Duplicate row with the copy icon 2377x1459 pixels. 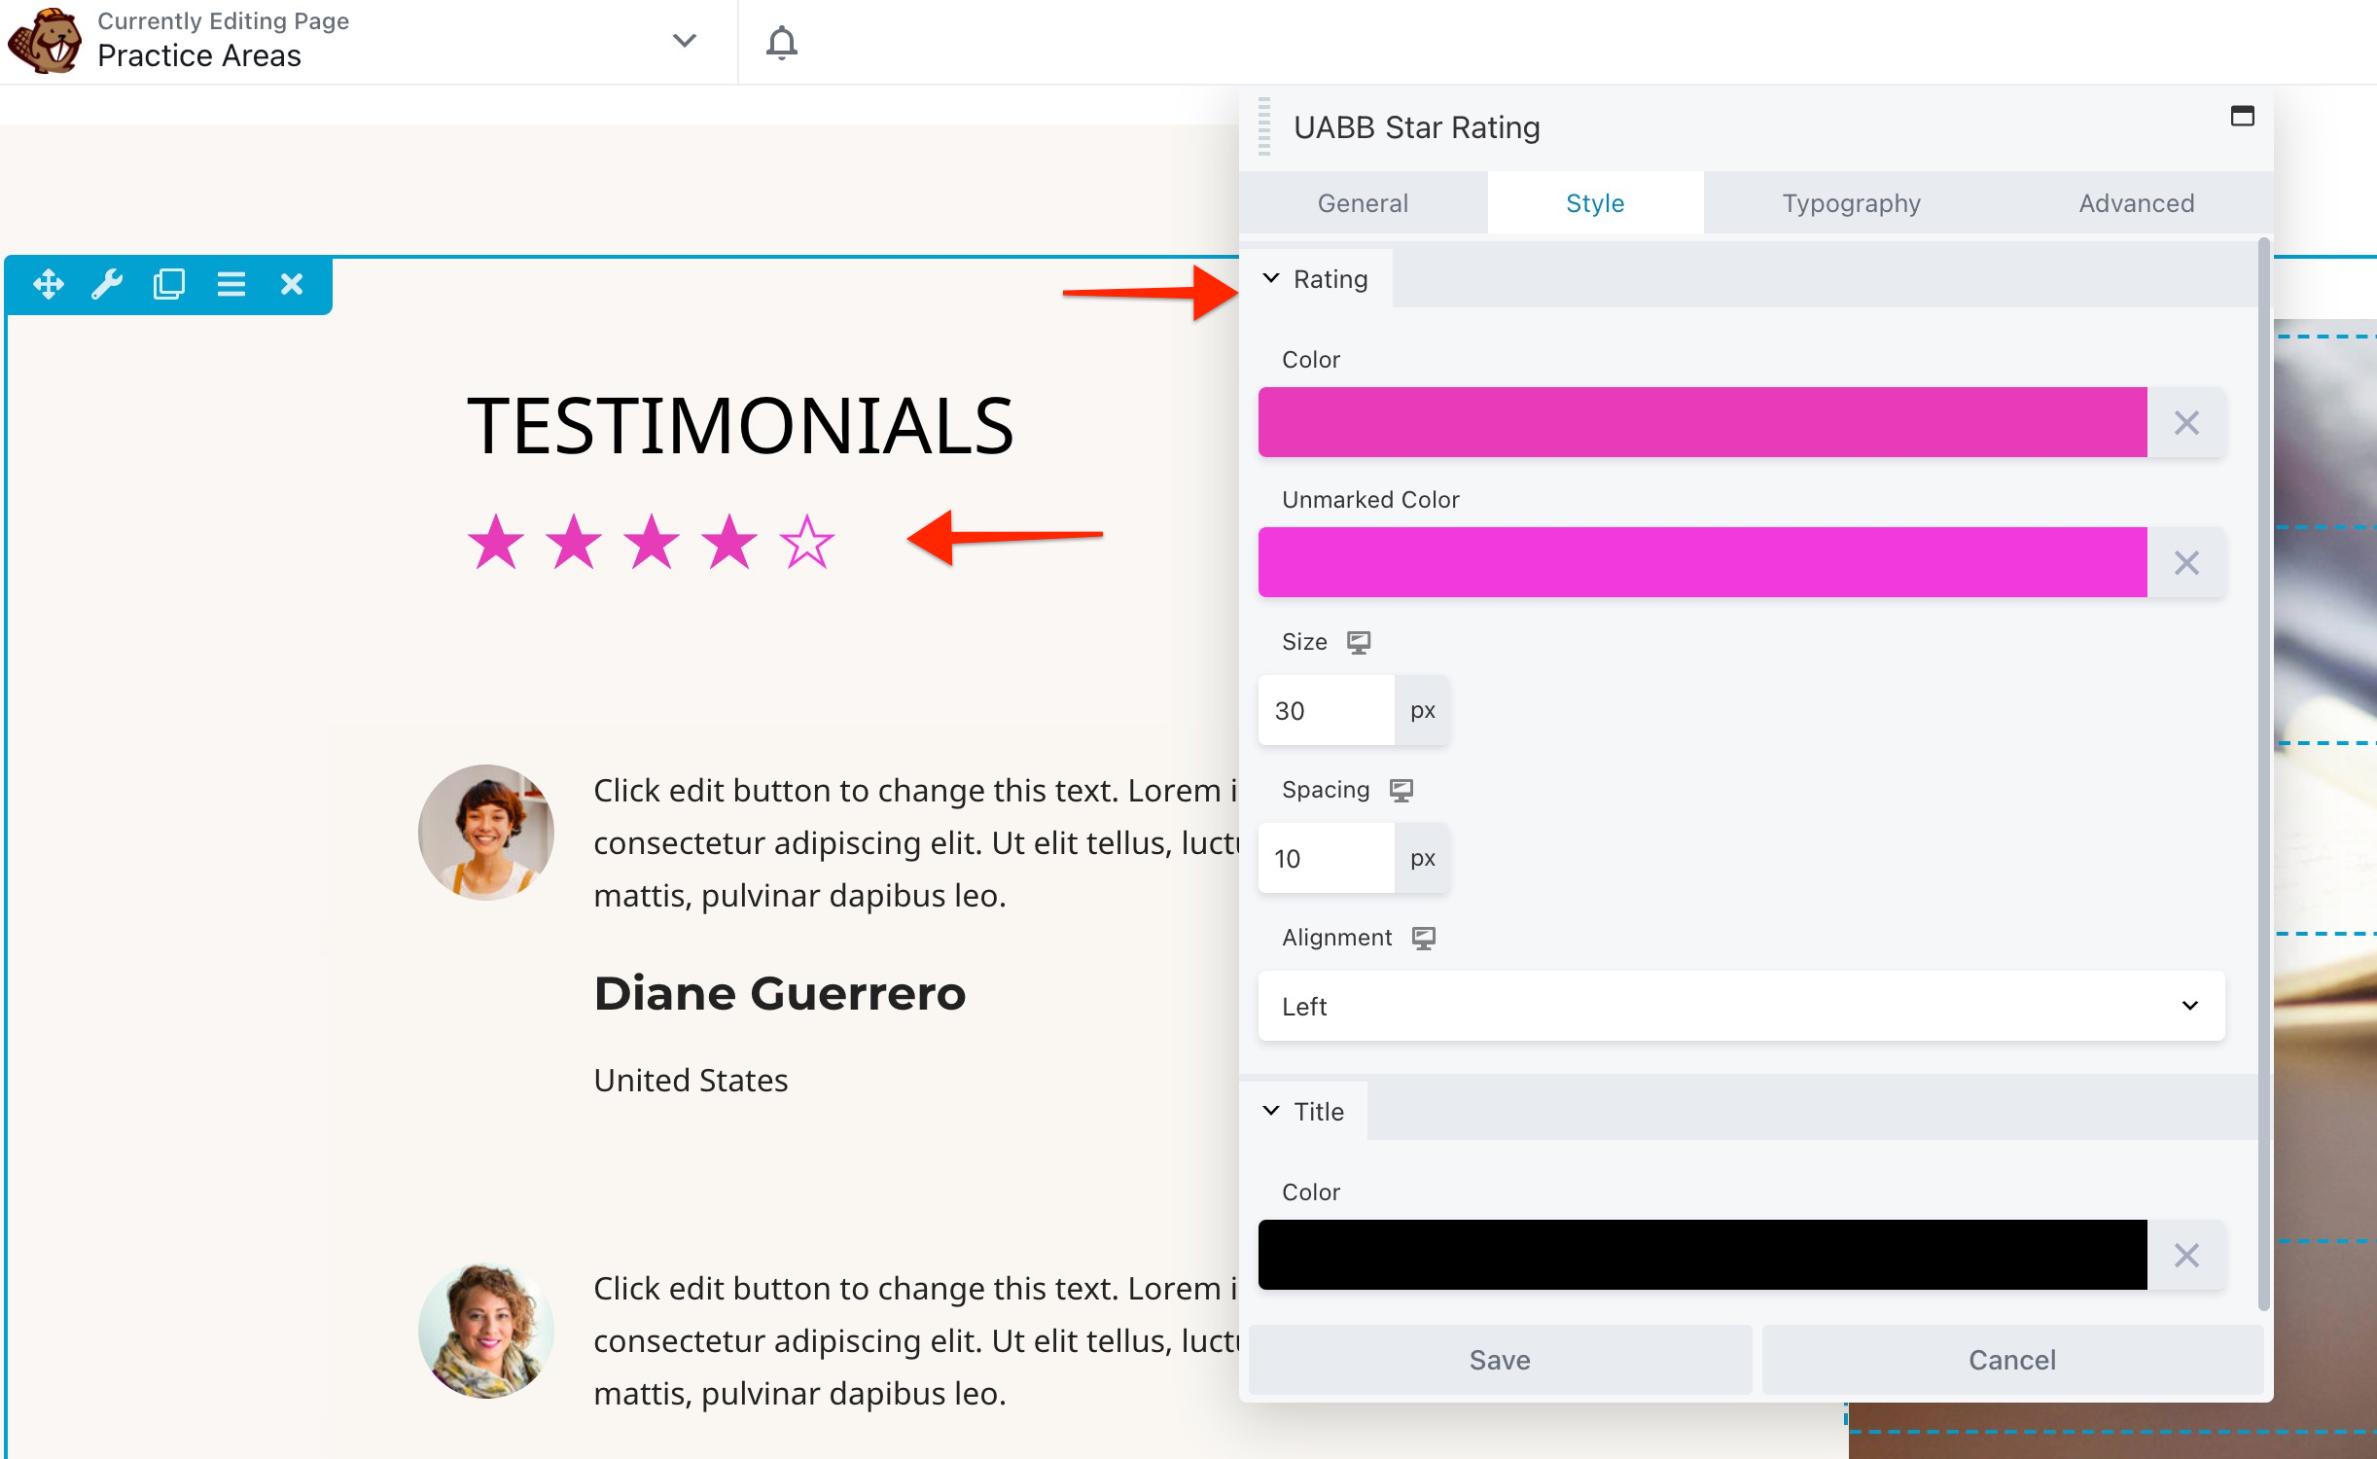click(x=168, y=284)
